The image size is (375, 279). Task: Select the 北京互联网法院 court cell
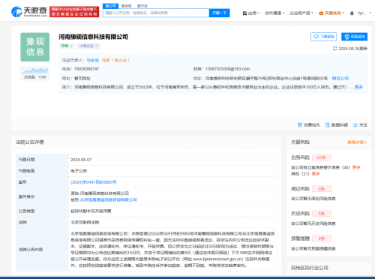[x=172, y=222]
